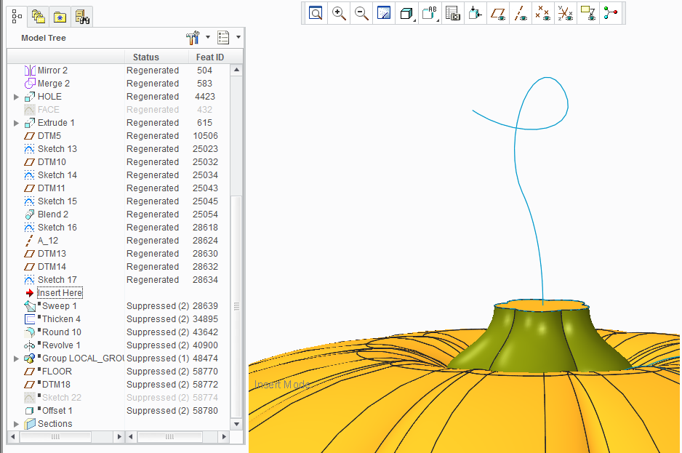Click the Repaint screen icon
Viewport: 682px width, 453px height.
pos(384,13)
